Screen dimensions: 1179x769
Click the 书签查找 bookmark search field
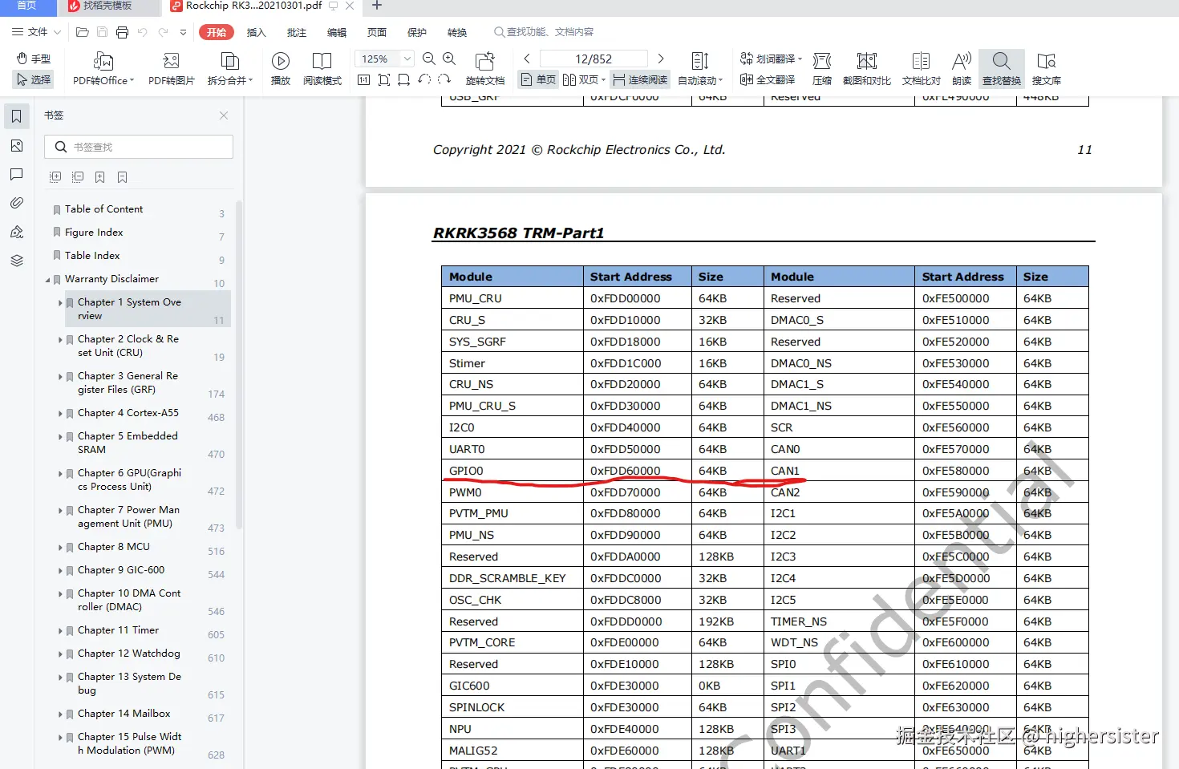click(x=139, y=147)
